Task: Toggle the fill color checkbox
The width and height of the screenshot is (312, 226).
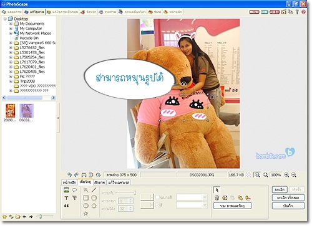Action: (x=157, y=205)
